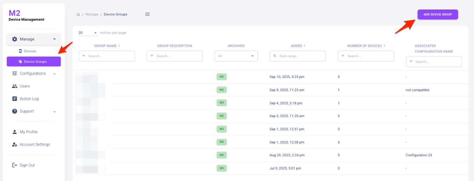
Task: Click the home icon in the breadcrumb
Action: [x=78, y=14]
